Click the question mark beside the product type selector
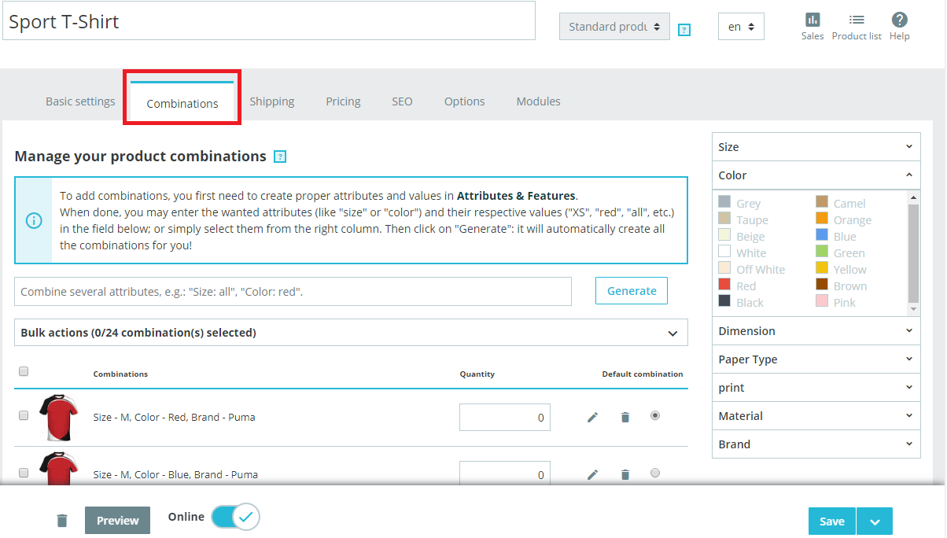The image size is (947, 538). (x=684, y=29)
